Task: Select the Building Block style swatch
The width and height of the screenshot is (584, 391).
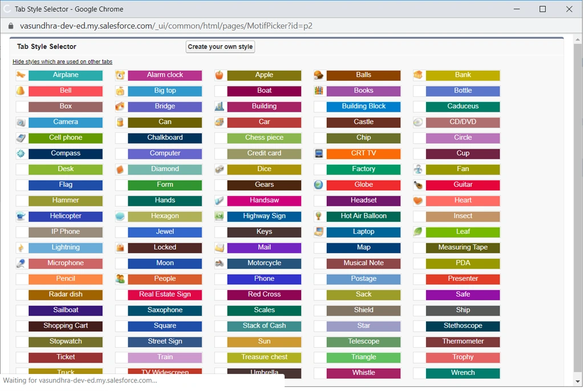Action: [363, 107]
